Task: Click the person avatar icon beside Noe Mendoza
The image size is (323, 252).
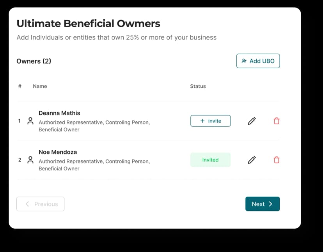Action: point(30,160)
